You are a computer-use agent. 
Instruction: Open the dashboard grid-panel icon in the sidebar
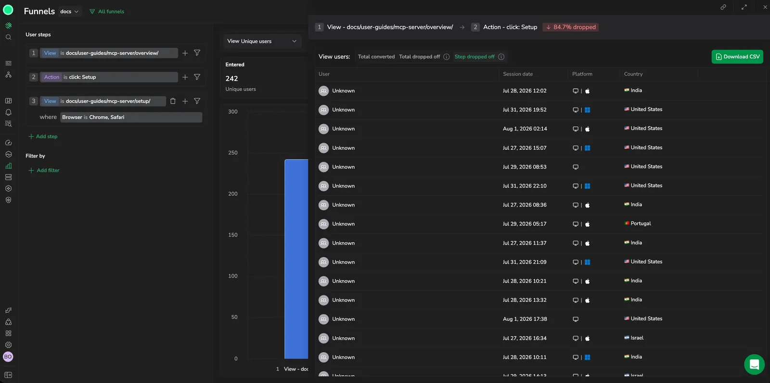click(x=8, y=101)
